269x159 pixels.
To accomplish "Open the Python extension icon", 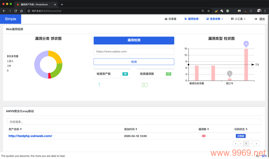I will (216, 11).
